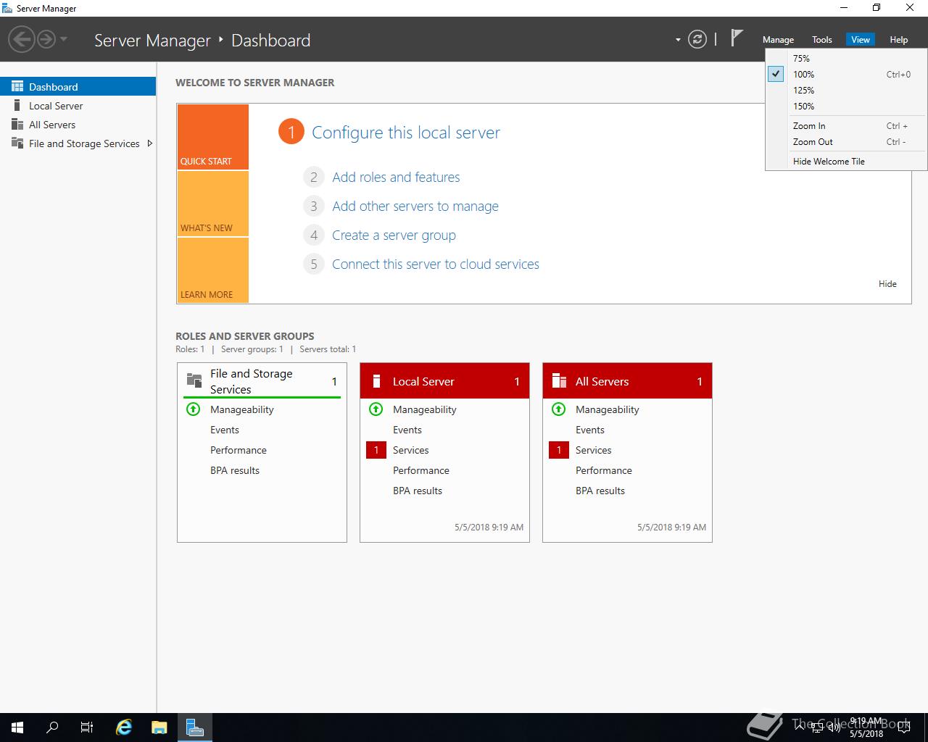Open the WHAT'S NEW tile
Screen dimensions: 928x742
212,204
